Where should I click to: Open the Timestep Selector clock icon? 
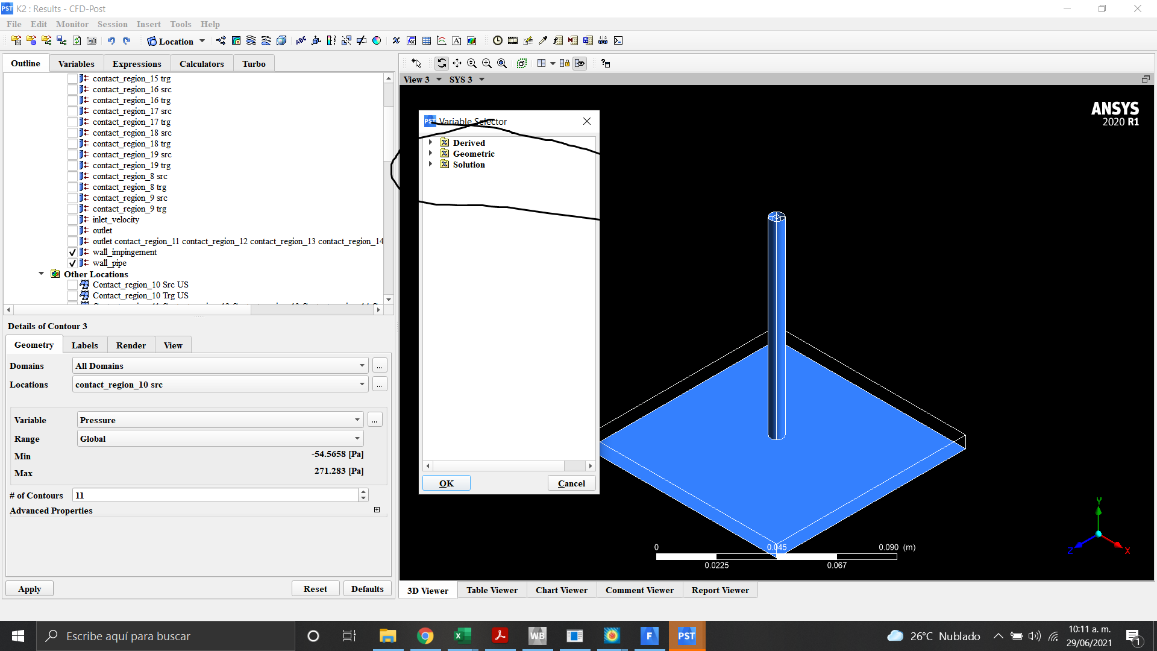(x=497, y=41)
